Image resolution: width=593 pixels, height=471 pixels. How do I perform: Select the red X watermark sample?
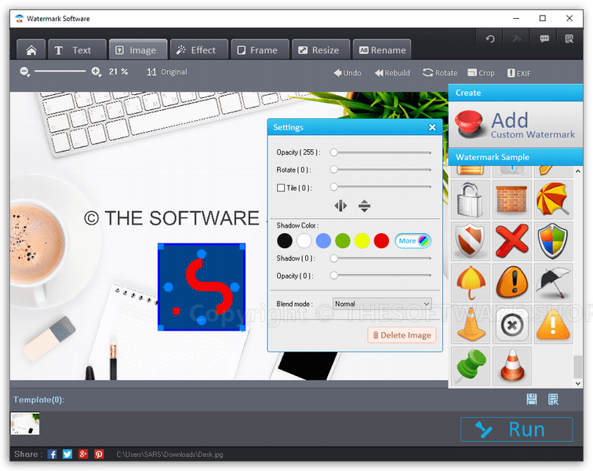[x=511, y=241]
